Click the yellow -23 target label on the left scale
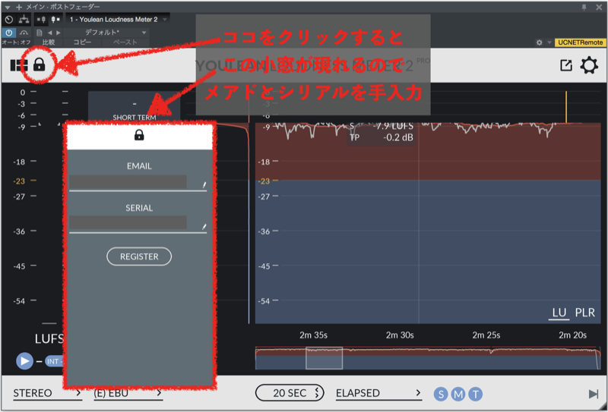 click(x=18, y=181)
